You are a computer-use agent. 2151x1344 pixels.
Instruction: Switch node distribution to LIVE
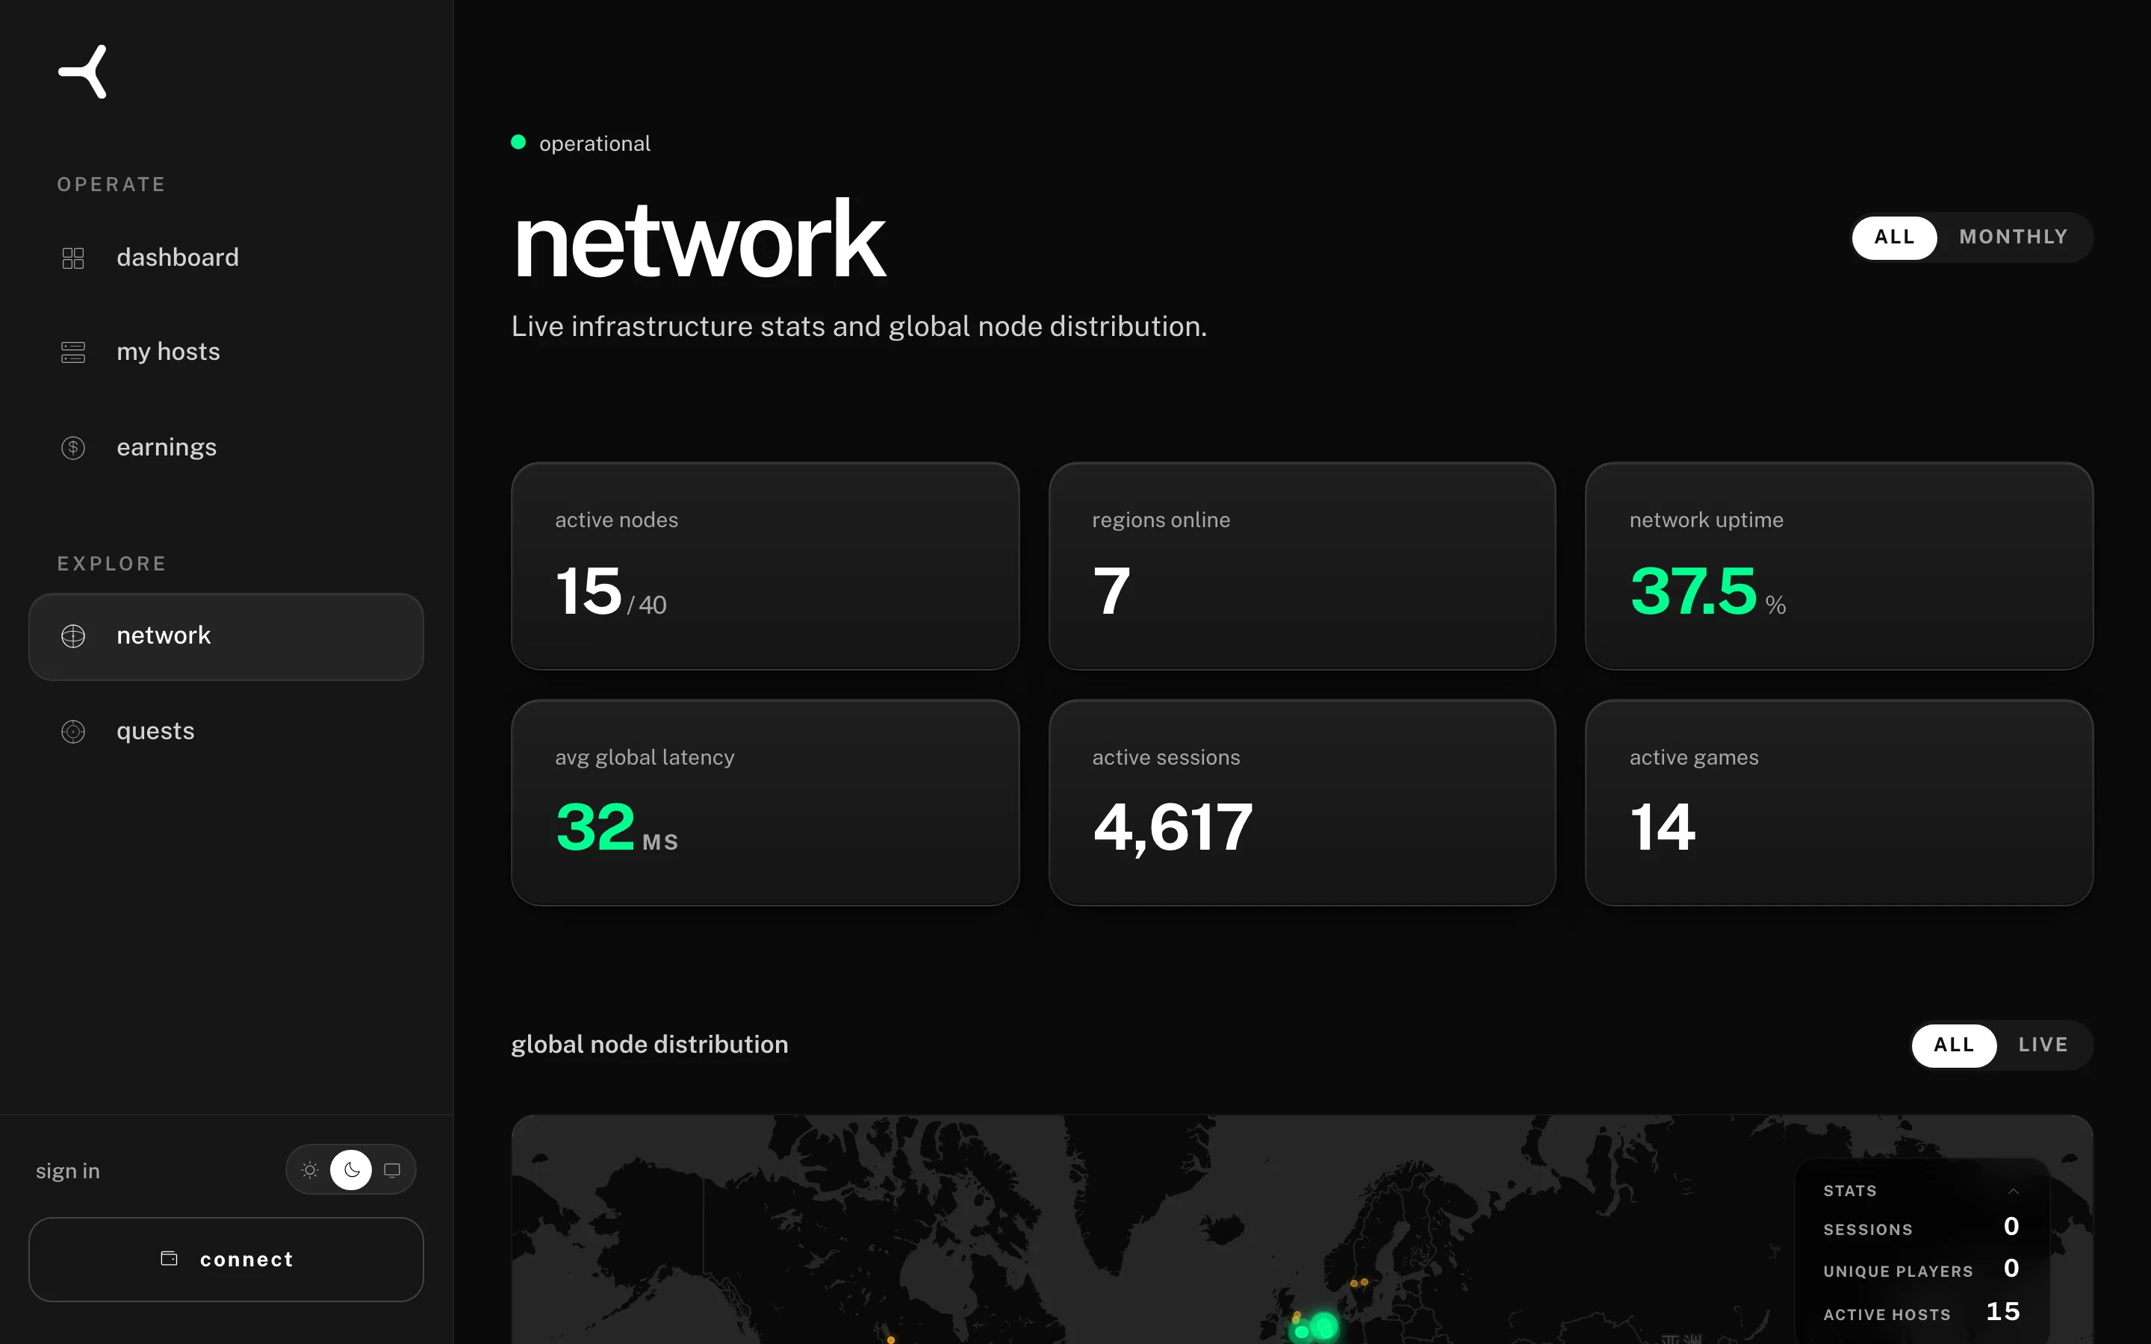tap(2043, 1045)
